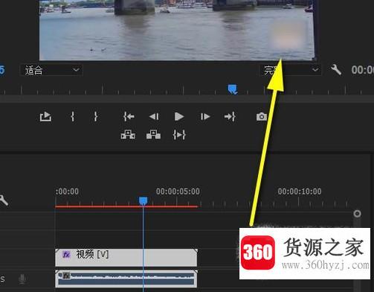Step back one frame

point(154,116)
